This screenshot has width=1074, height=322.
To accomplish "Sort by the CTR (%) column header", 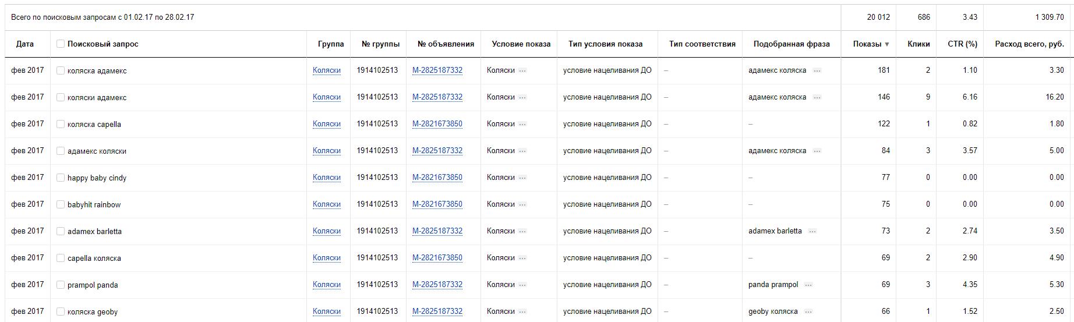I will [962, 44].
